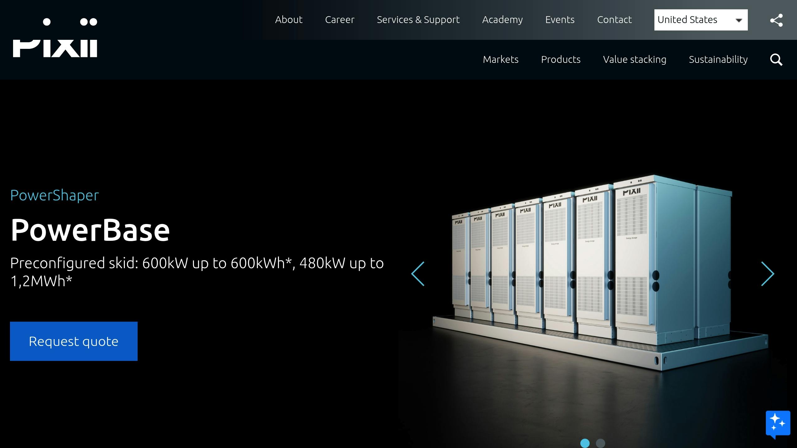Open the About link
This screenshot has width=797, height=448.
coord(289,20)
